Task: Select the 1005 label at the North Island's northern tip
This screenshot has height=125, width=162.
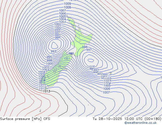Action: point(62,17)
